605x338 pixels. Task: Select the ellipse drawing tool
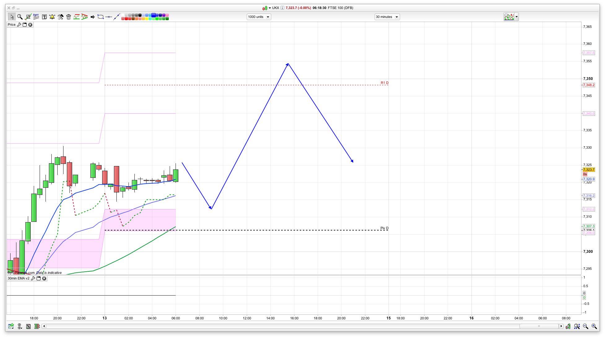[x=100, y=17]
